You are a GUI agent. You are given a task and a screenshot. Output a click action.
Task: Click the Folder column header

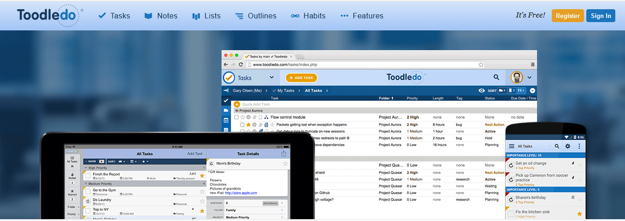click(386, 98)
